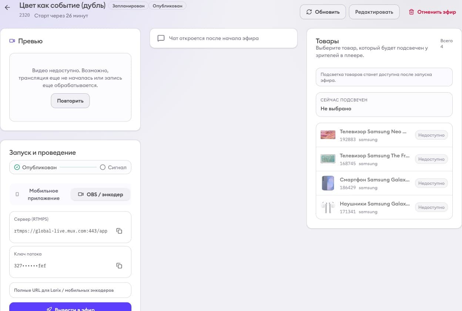Click the Опубликован step checkmark
Viewport: 462px width, 311px height.
coord(17,167)
